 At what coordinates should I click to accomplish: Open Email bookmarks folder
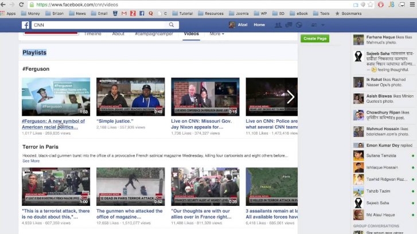click(99, 13)
